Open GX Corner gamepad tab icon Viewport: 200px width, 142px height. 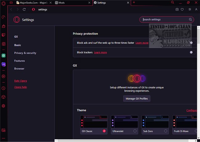(x=11, y=2)
